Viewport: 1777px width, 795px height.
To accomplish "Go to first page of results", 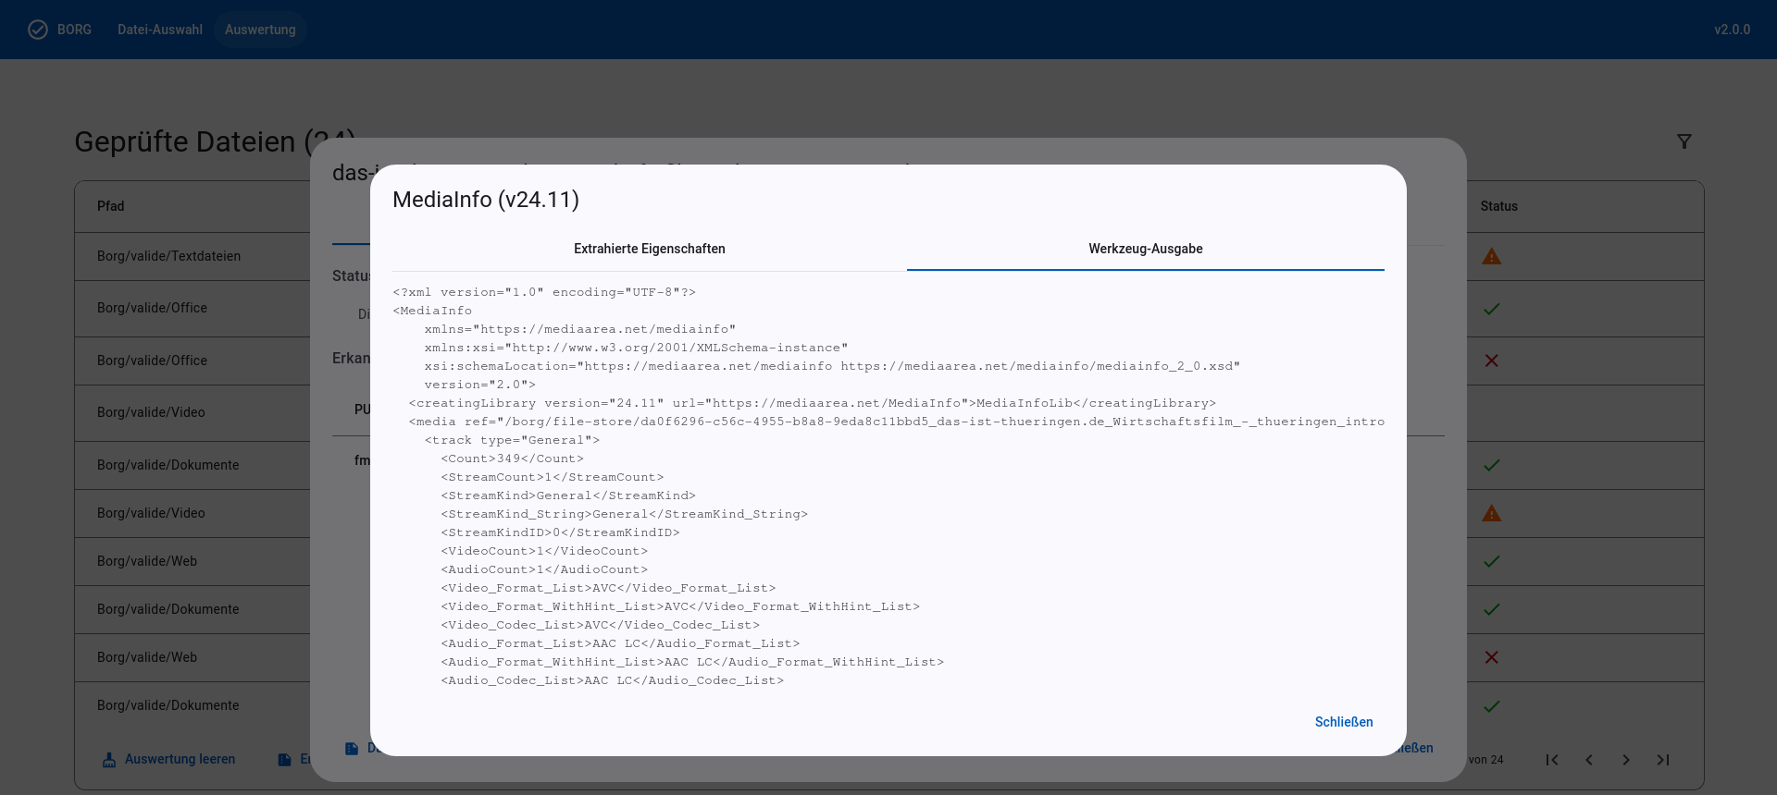I will coord(1552,760).
